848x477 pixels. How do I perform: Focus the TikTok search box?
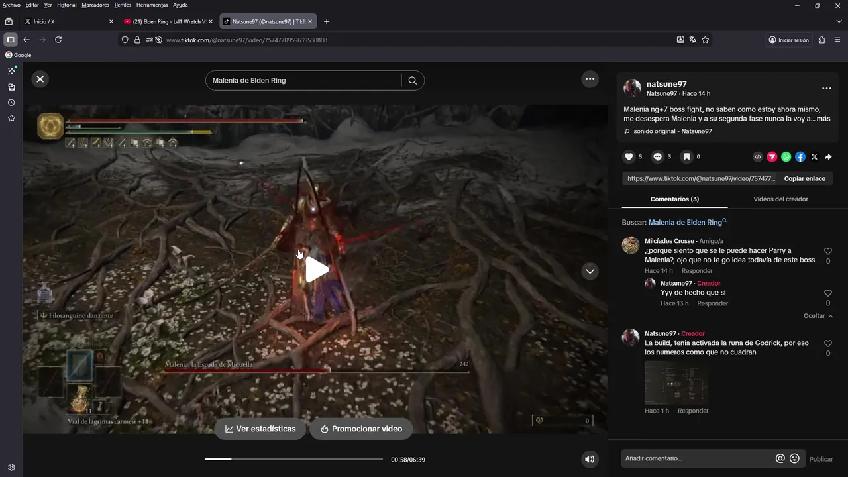tap(305, 81)
